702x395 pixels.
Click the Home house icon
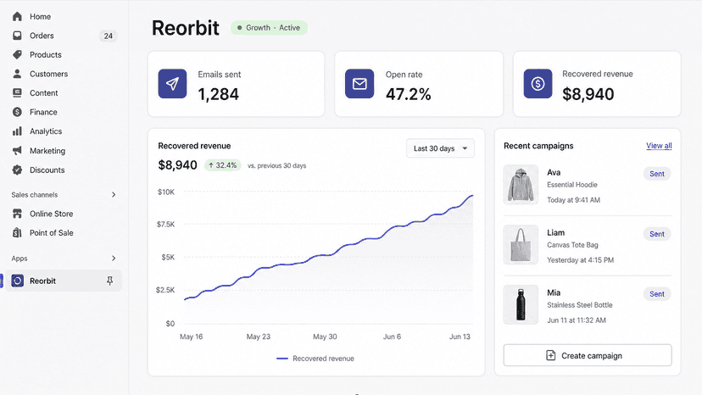(x=17, y=17)
